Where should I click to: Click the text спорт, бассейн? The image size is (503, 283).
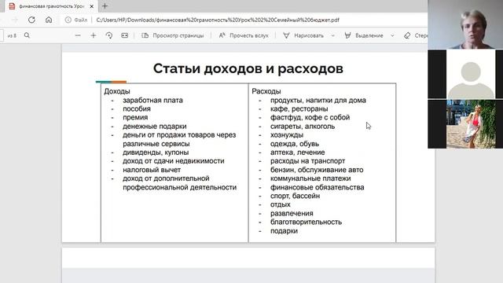295,196
